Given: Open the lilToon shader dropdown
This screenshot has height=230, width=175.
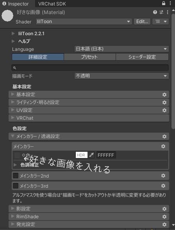Looking at the screenshot, I should coord(84,22).
